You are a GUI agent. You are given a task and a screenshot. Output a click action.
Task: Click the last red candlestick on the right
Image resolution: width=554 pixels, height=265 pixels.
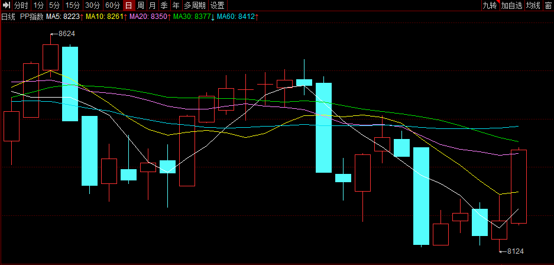pos(519,186)
